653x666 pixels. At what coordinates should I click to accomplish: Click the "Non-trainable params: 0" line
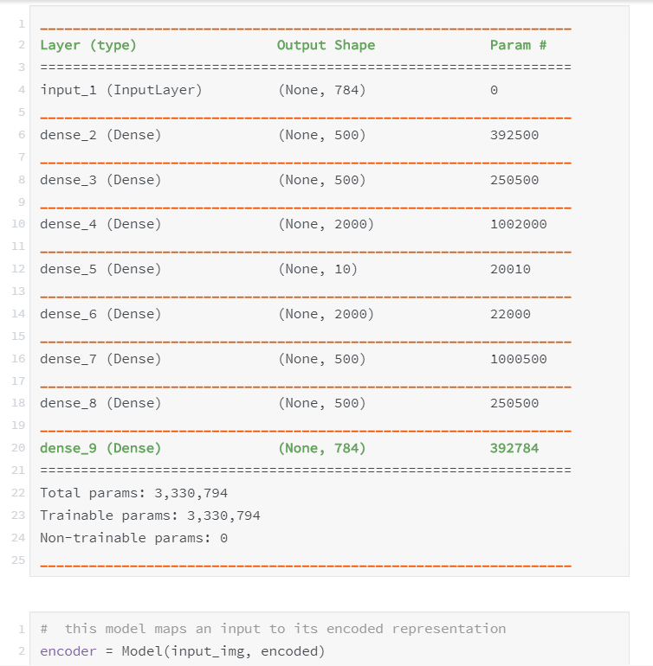[133, 538]
